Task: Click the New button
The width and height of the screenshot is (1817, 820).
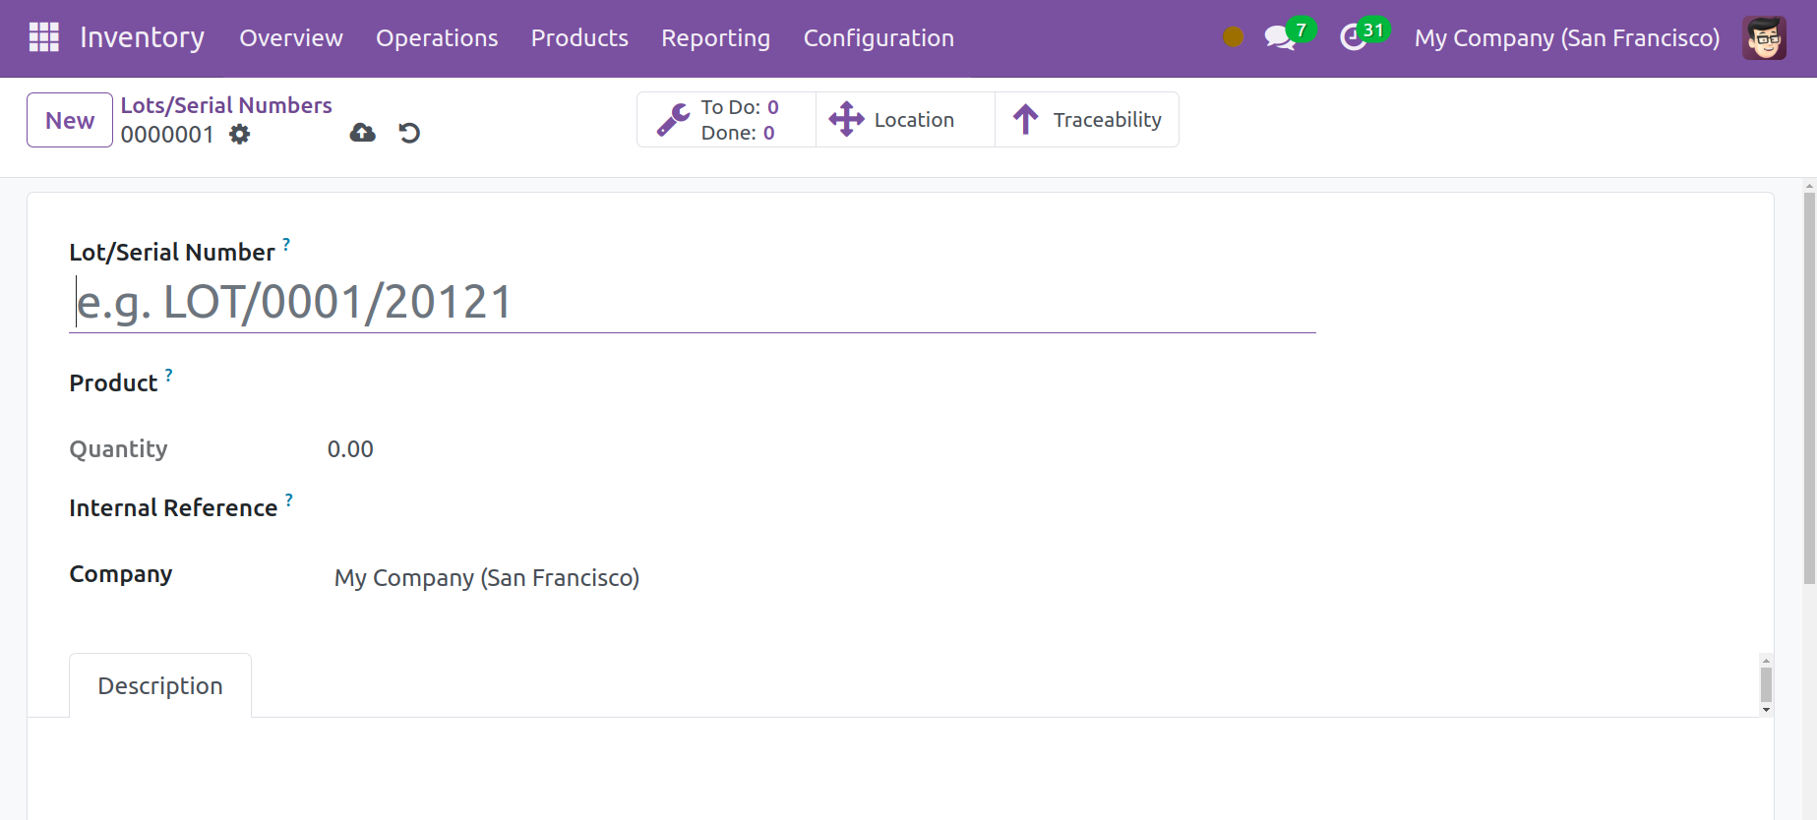Action: pos(70,120)
